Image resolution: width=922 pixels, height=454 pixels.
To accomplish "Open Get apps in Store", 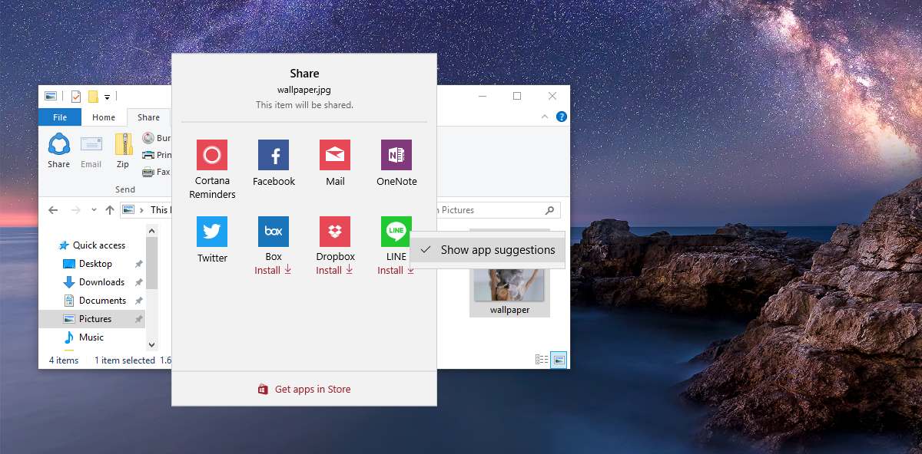I will tap(304, 389).
